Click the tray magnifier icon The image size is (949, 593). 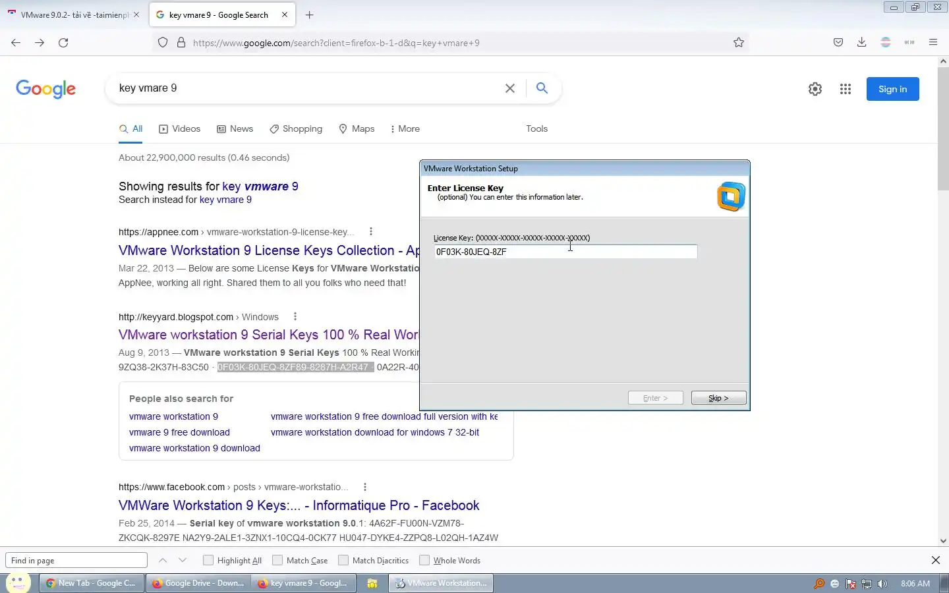click(x=819, y=584)
